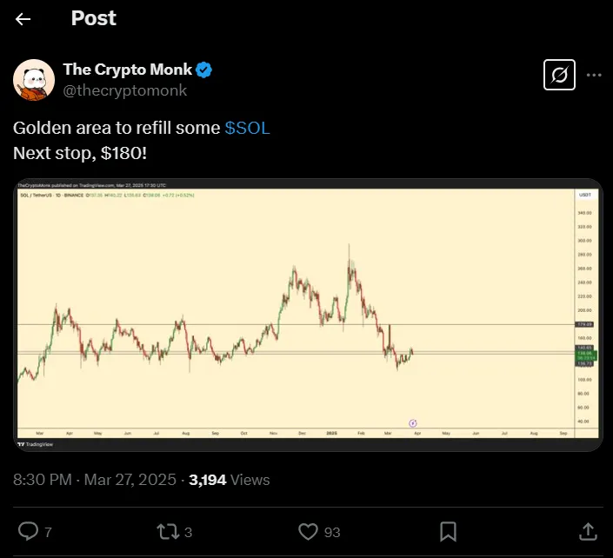
Task: Go back using the left arrow
Action: pyautogui.click(x=23, y=18)
